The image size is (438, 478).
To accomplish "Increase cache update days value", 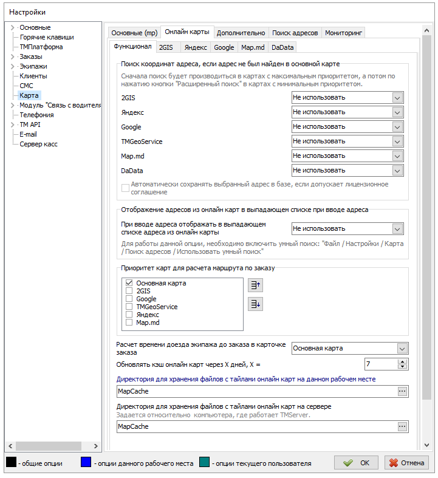I will (402, 361).
